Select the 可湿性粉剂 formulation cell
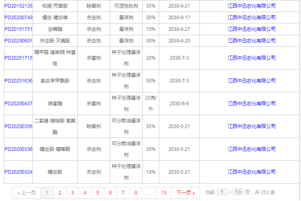 click(x=126, y=6)
